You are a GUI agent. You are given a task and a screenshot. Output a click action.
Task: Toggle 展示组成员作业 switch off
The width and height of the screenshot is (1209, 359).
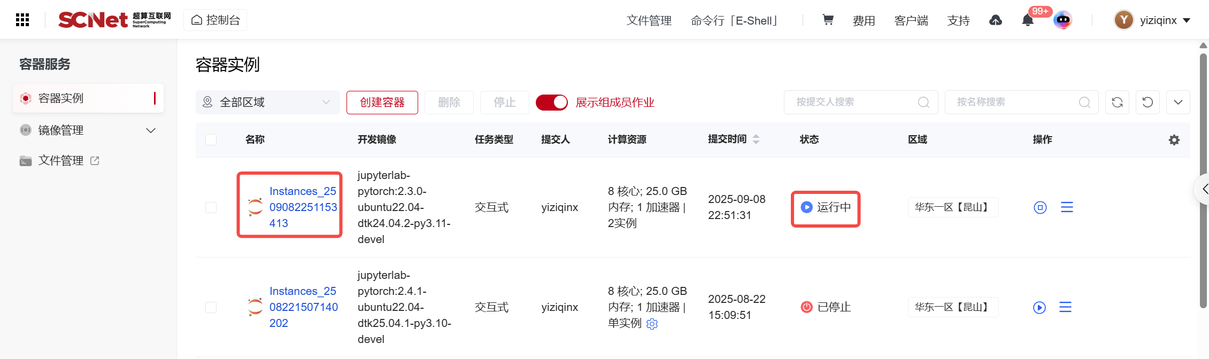552,103
